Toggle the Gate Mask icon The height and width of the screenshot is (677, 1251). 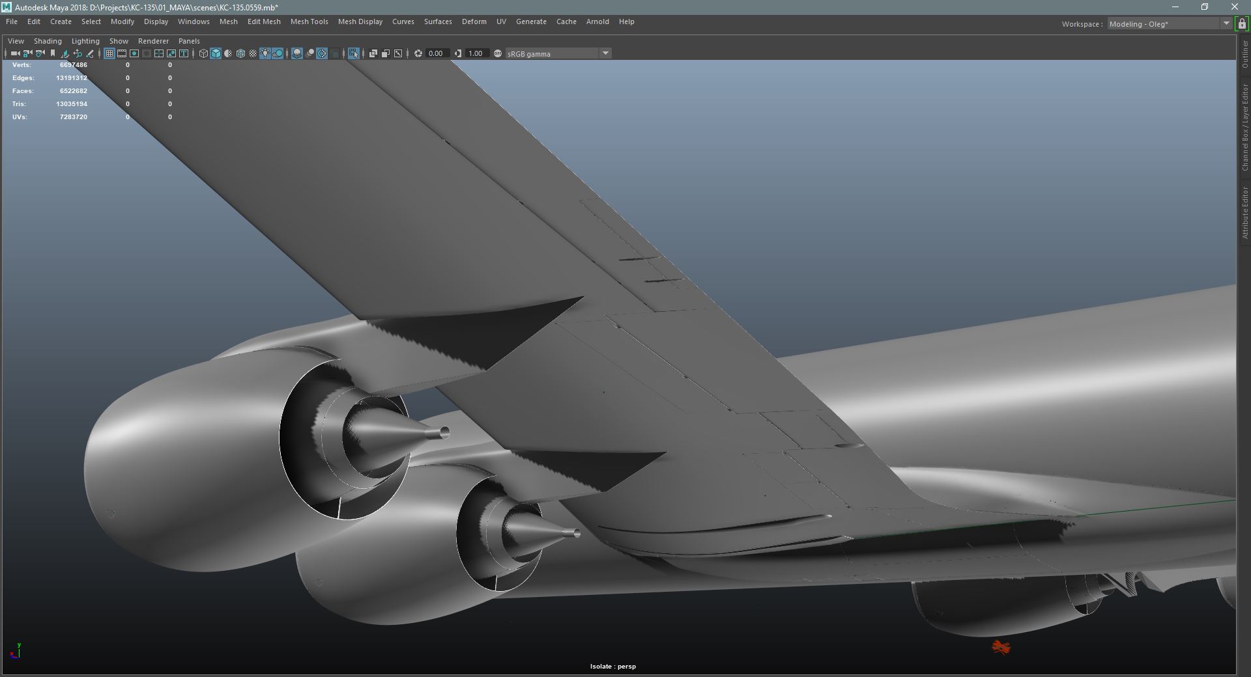(x=147, y=53)
